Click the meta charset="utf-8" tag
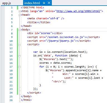 click(46, 18)
